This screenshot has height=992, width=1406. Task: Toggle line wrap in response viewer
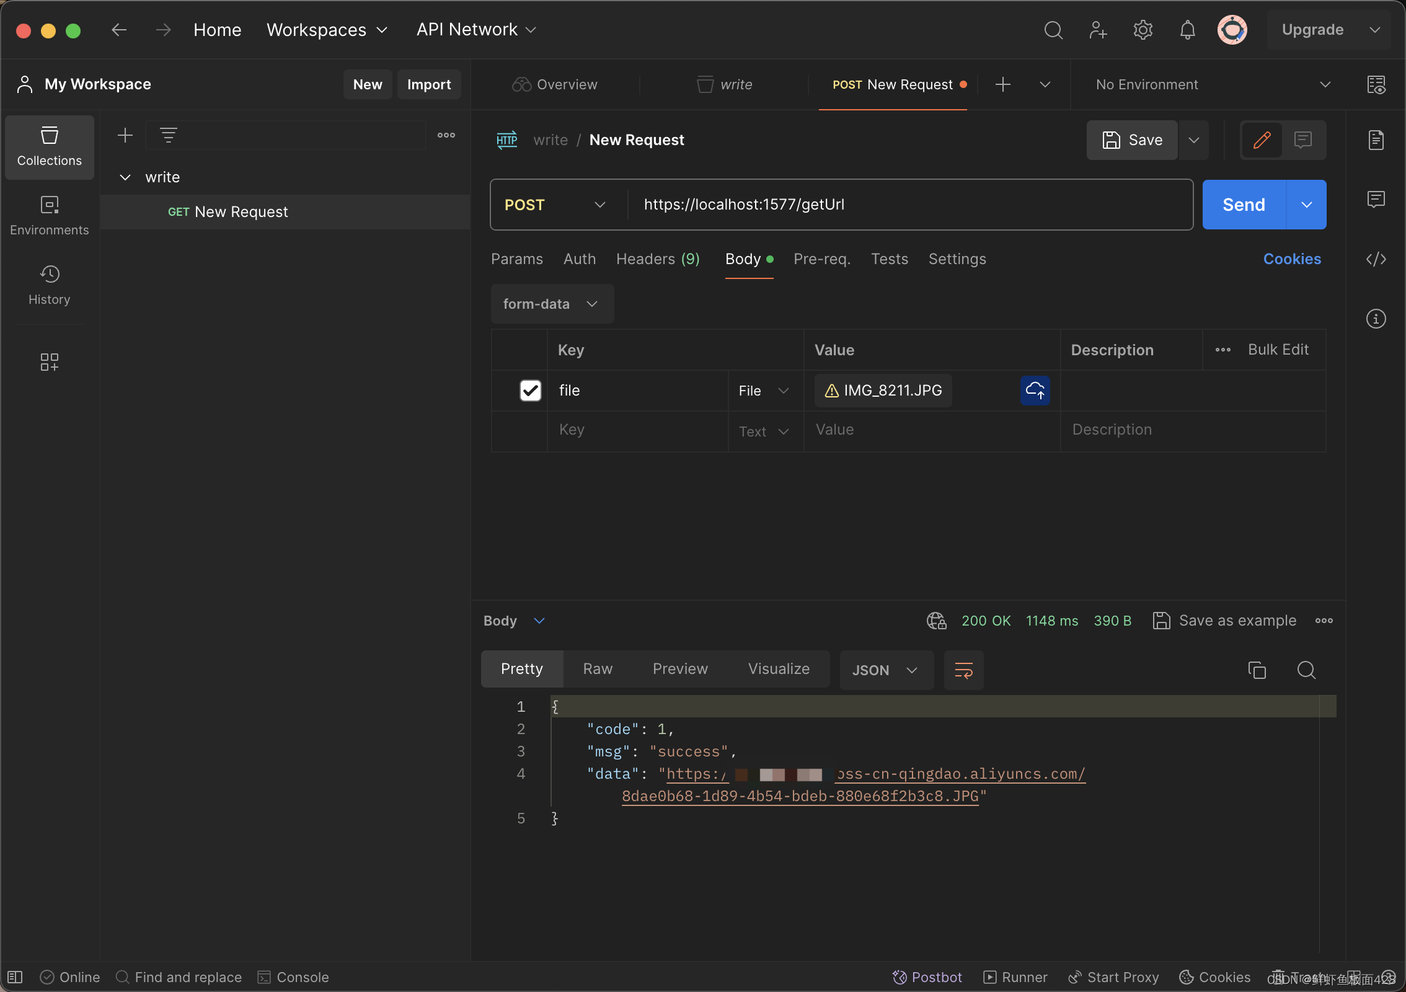click(x=963, y=670)
